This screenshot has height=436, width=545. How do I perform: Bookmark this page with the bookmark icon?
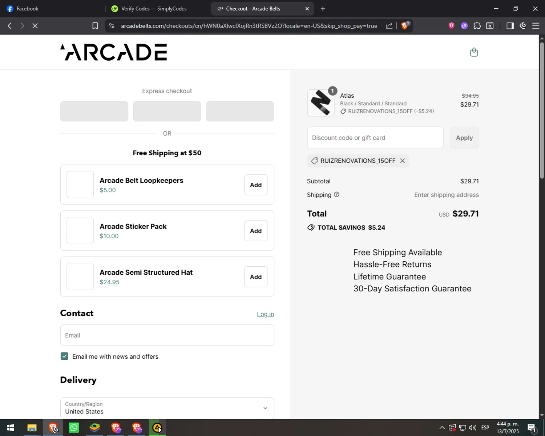click(x=95, y=26)
